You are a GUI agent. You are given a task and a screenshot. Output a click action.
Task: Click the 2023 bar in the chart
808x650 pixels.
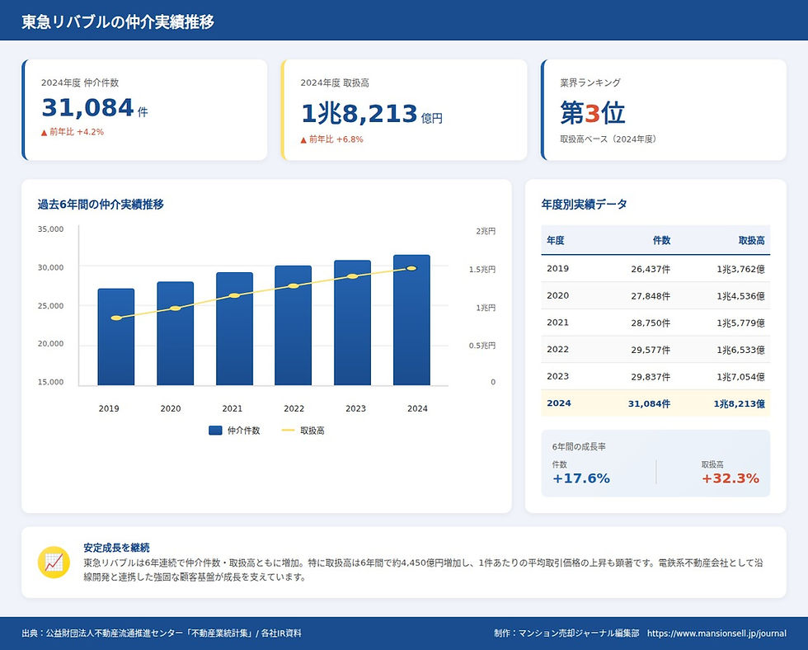(x=353, y=323)
